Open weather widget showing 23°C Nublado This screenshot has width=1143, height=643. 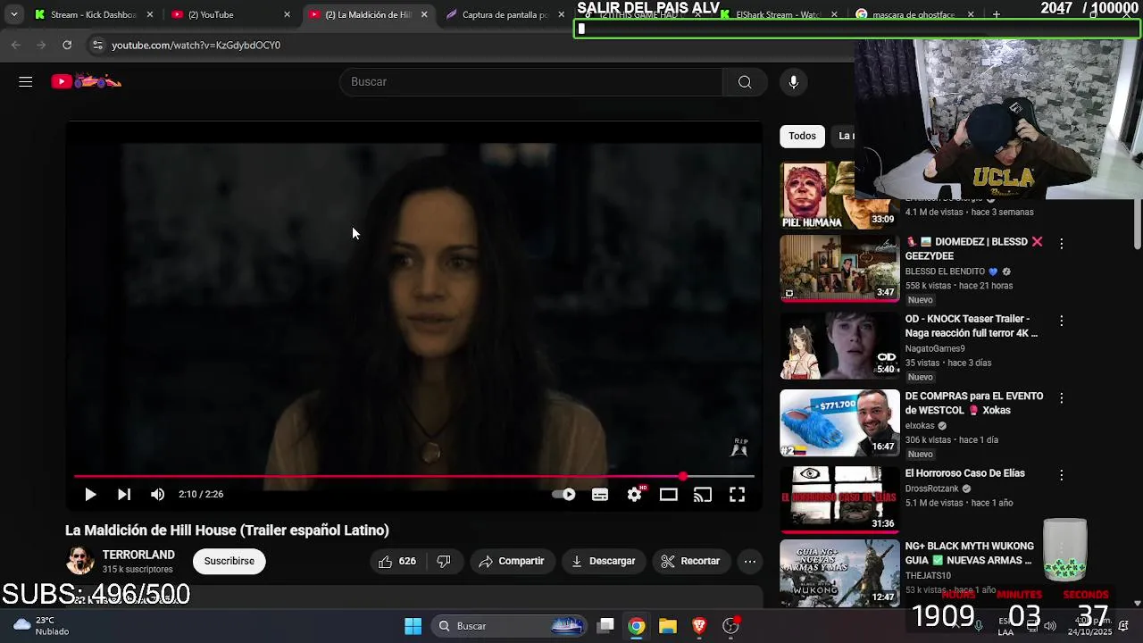pos(40,625)
